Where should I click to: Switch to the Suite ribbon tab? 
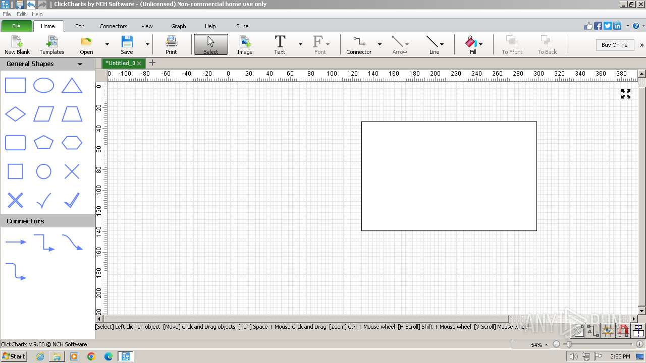click(242, 26)
